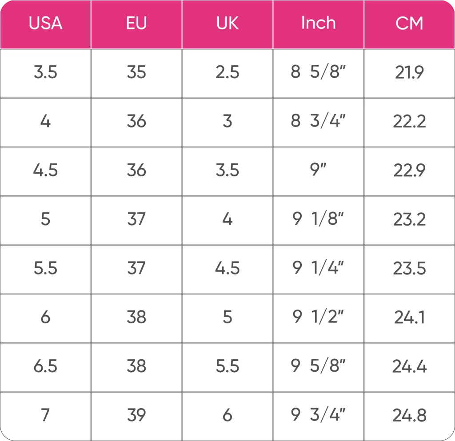Select the UK column header
Viewport: 455px width, 441px height.
(x=227, y=24)
